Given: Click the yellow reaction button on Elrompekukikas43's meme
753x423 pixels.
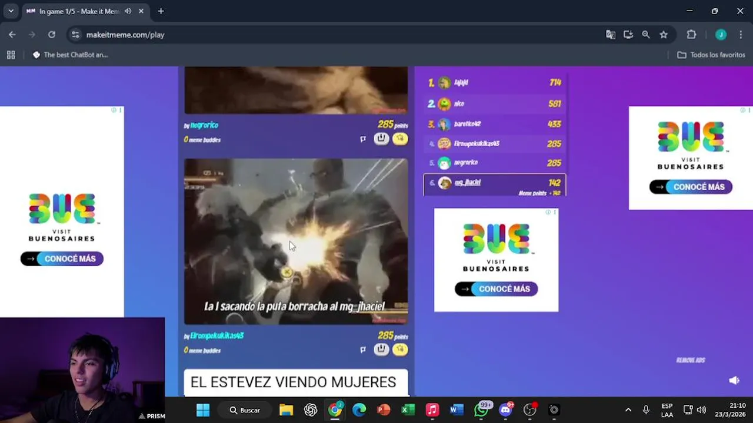Looking at the screenshot, I should (x=400, y=349).
